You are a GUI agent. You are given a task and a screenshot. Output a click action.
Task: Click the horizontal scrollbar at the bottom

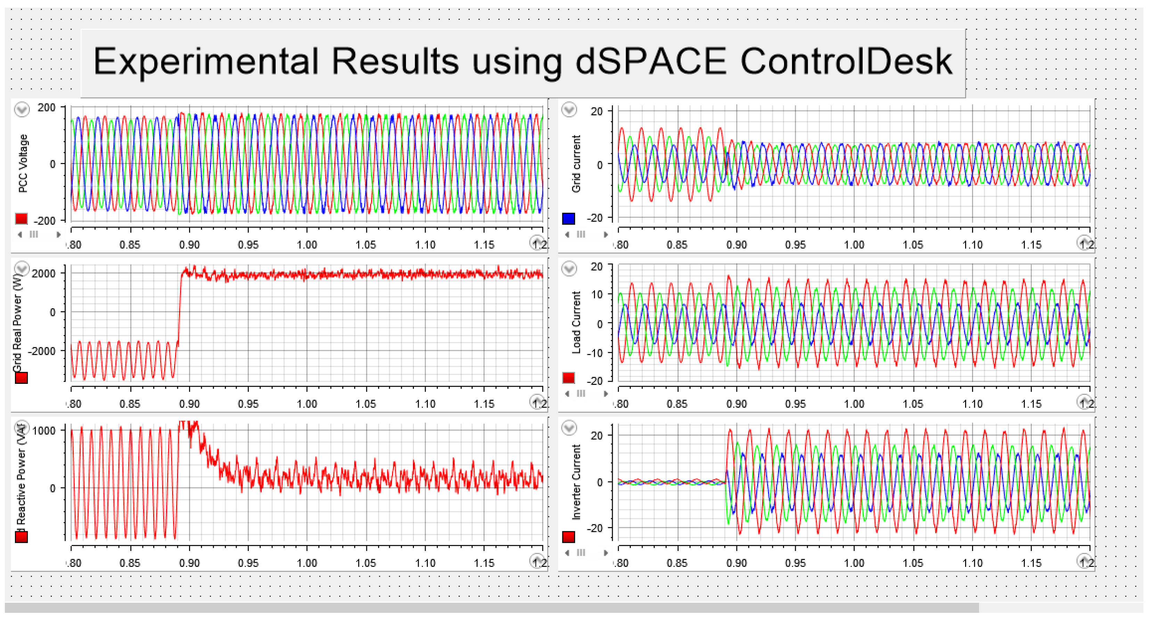click(491, 608)
